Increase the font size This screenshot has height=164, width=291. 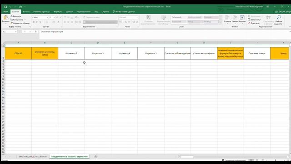(57, 17)
